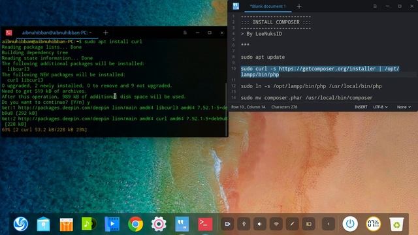
Task: Click the sudo ln -s line in editor
Action: click(312, 86)
